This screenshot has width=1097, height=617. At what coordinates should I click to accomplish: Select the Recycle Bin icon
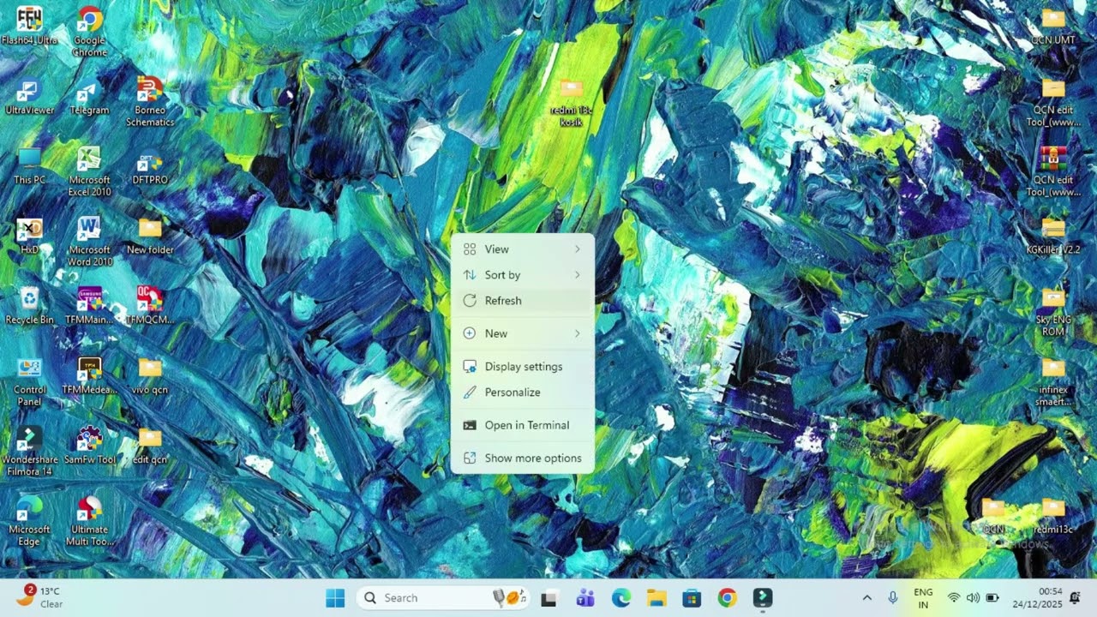point(30,306)
